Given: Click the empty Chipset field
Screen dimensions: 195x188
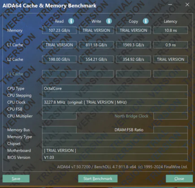Looking at the screenshot, I should pos(115,144).
